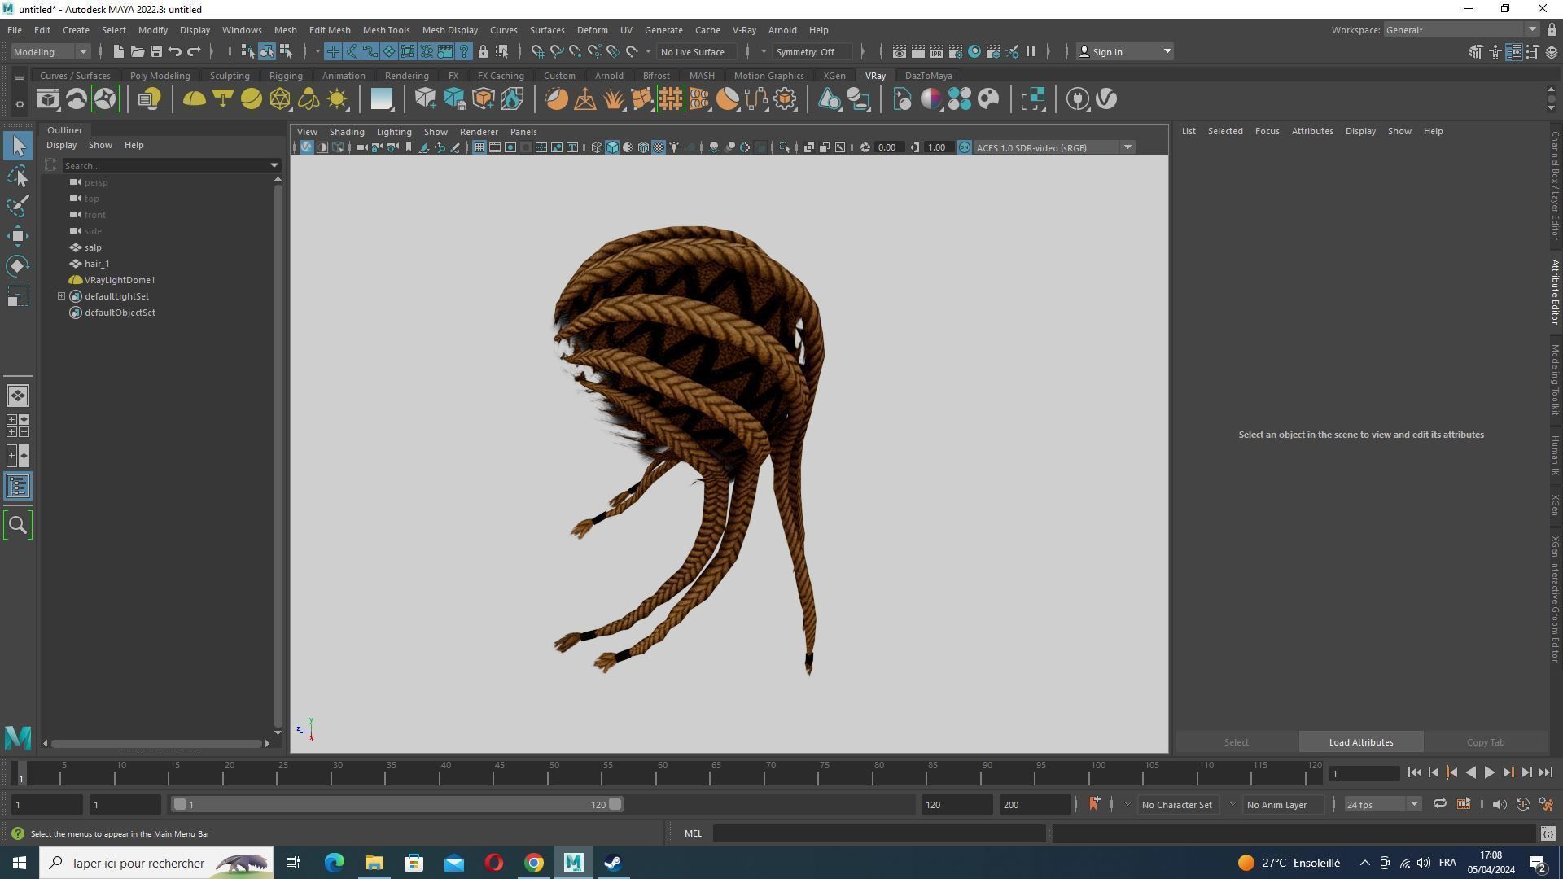
Task: Click the Undo arrow icon
Action: (175, 51)
